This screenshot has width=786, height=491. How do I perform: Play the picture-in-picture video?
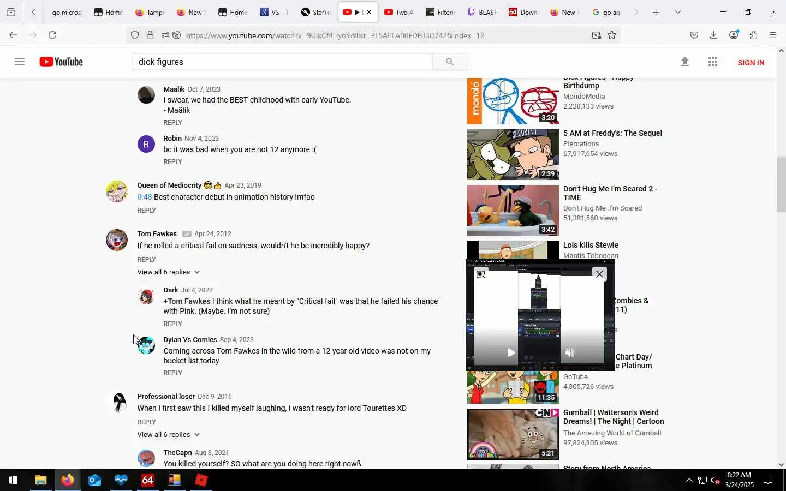[511, 352]
